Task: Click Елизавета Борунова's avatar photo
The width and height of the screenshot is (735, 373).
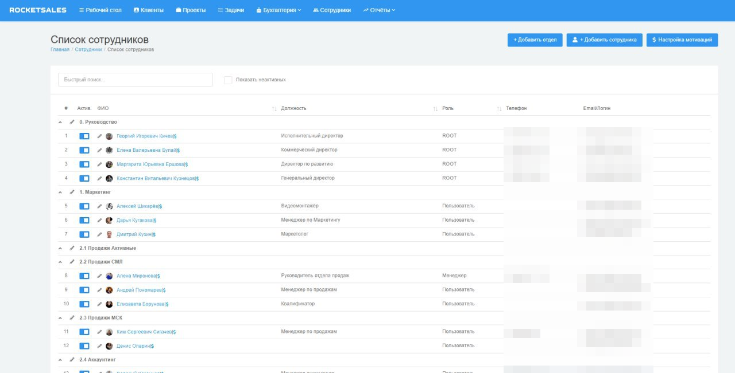Action: click(x=109, y=303)
